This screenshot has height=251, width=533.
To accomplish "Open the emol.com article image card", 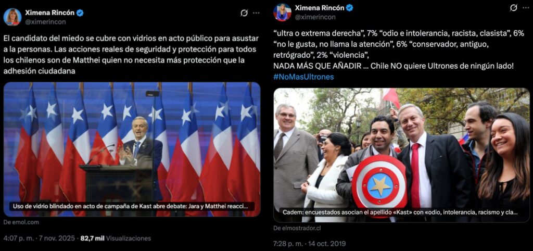I will click(x=132, y=149).
